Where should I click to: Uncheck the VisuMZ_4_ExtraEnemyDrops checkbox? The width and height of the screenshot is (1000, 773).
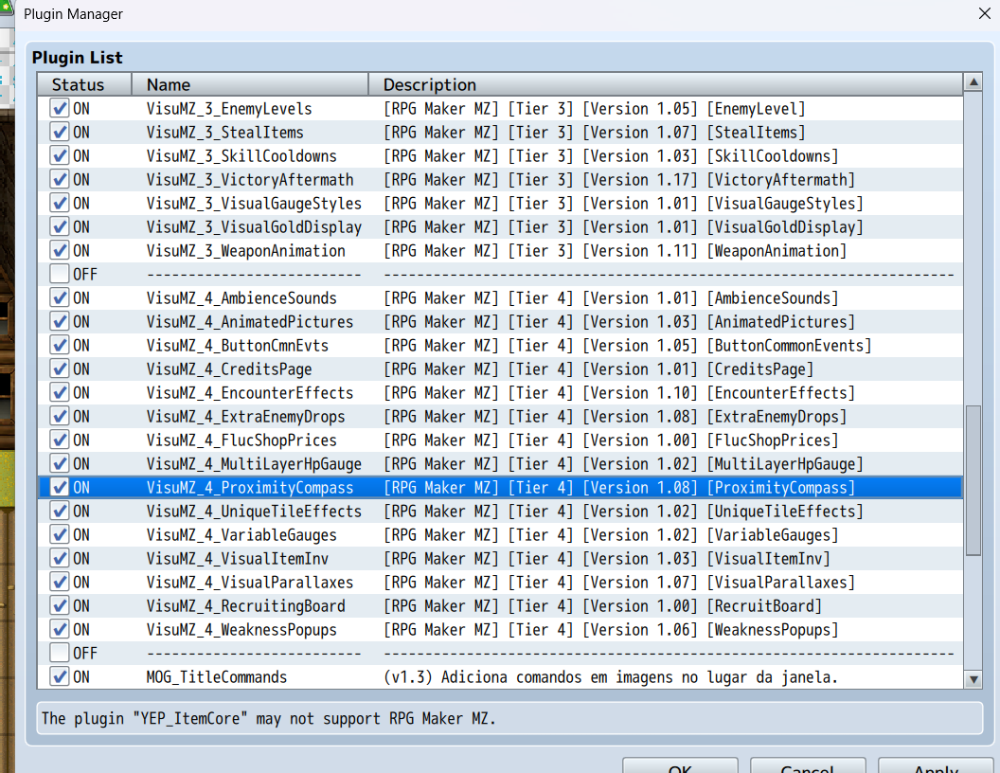pos(60,417)
